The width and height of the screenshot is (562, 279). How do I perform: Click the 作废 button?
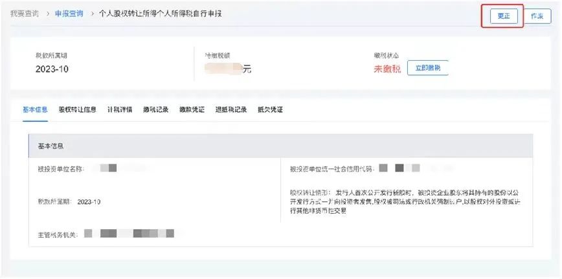tap(537, 16)
